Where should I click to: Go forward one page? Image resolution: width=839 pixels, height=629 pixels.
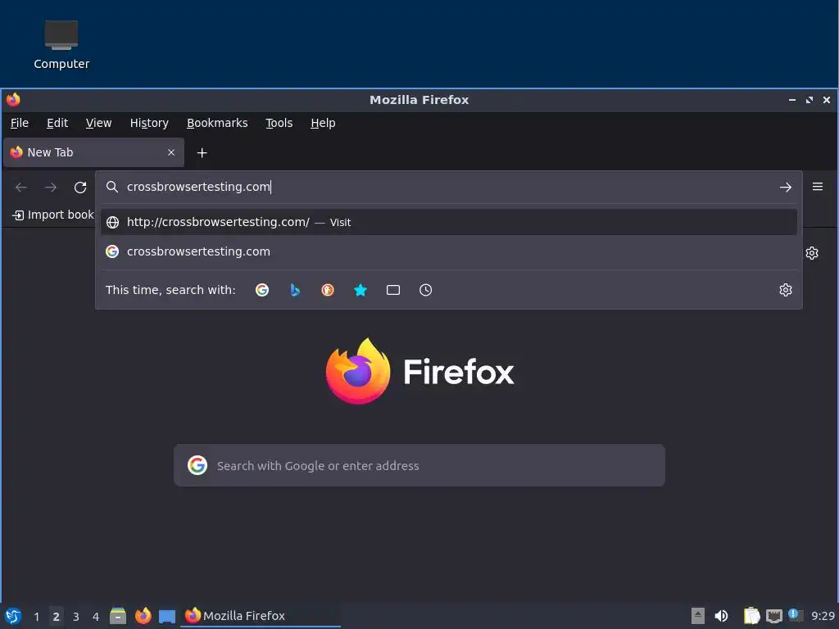pyautogui.click(x=51, y=188)
